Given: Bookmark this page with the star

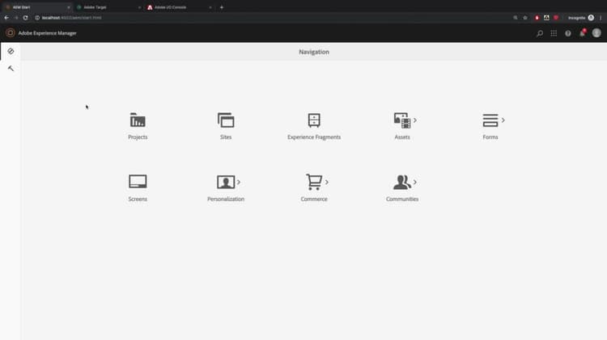Looking at the screenshot, I should coord(525,18).
